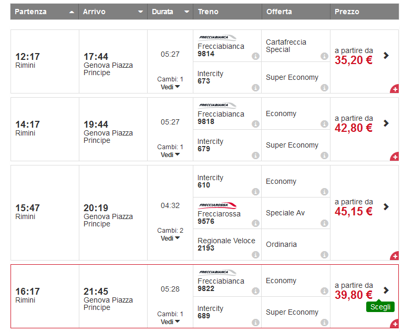This screenshot has height=332, width=403.
Task: Select arrow for the 35,20 € fare
Action: pyautogui.click(x=386, y=55)
